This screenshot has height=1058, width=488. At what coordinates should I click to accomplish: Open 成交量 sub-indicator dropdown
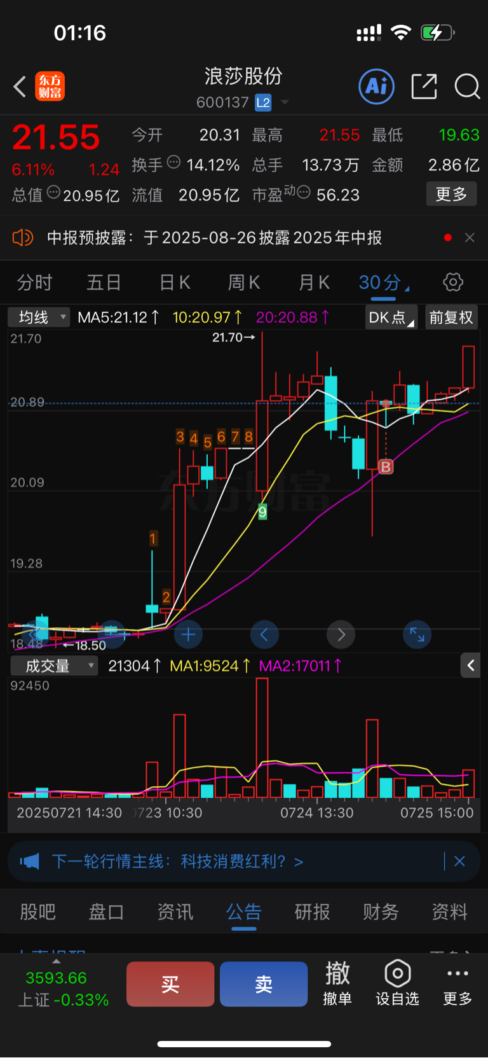coord(53,666)
